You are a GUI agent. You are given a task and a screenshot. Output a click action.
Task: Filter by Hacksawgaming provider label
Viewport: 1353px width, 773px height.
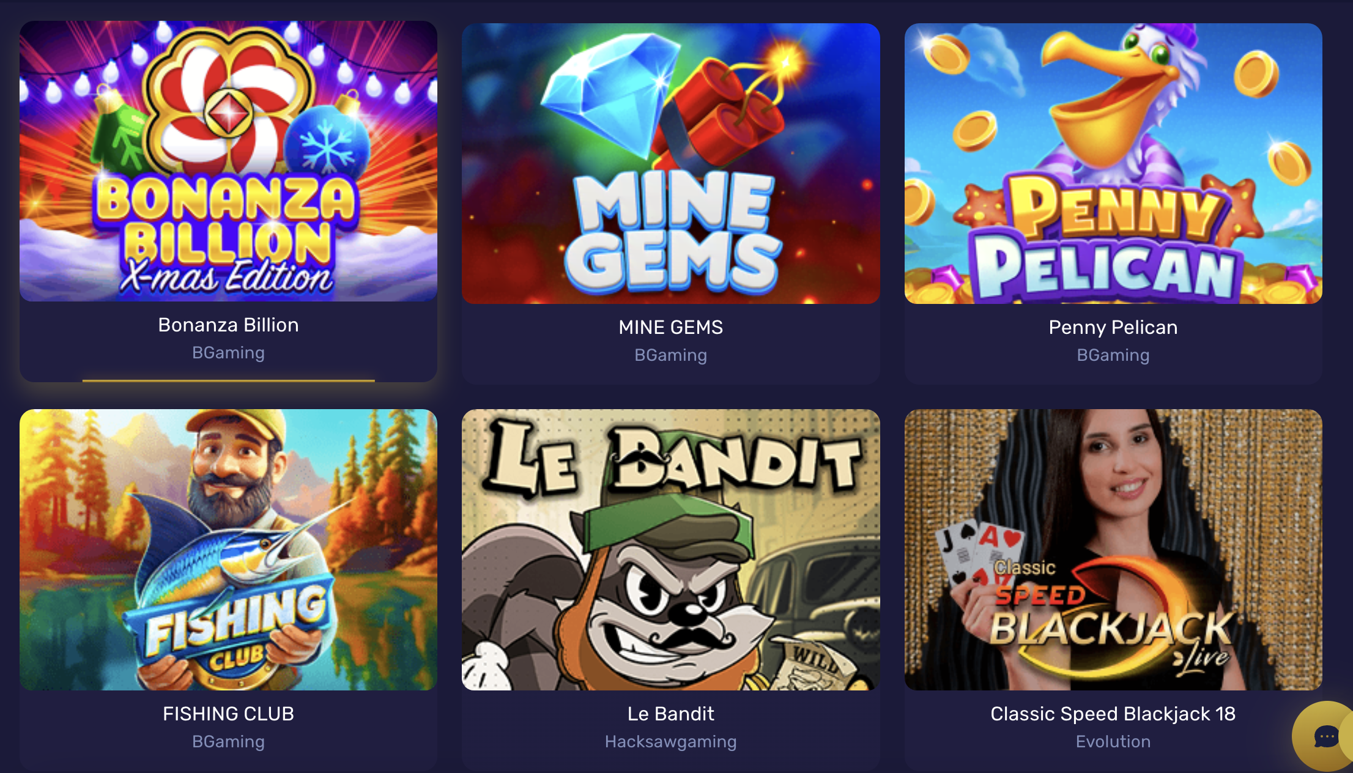671,742
